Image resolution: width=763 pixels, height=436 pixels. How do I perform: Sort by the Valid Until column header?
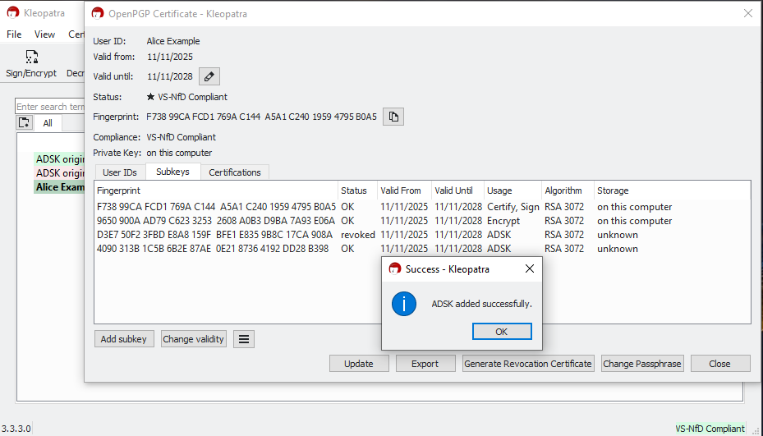tap(458, 190)
